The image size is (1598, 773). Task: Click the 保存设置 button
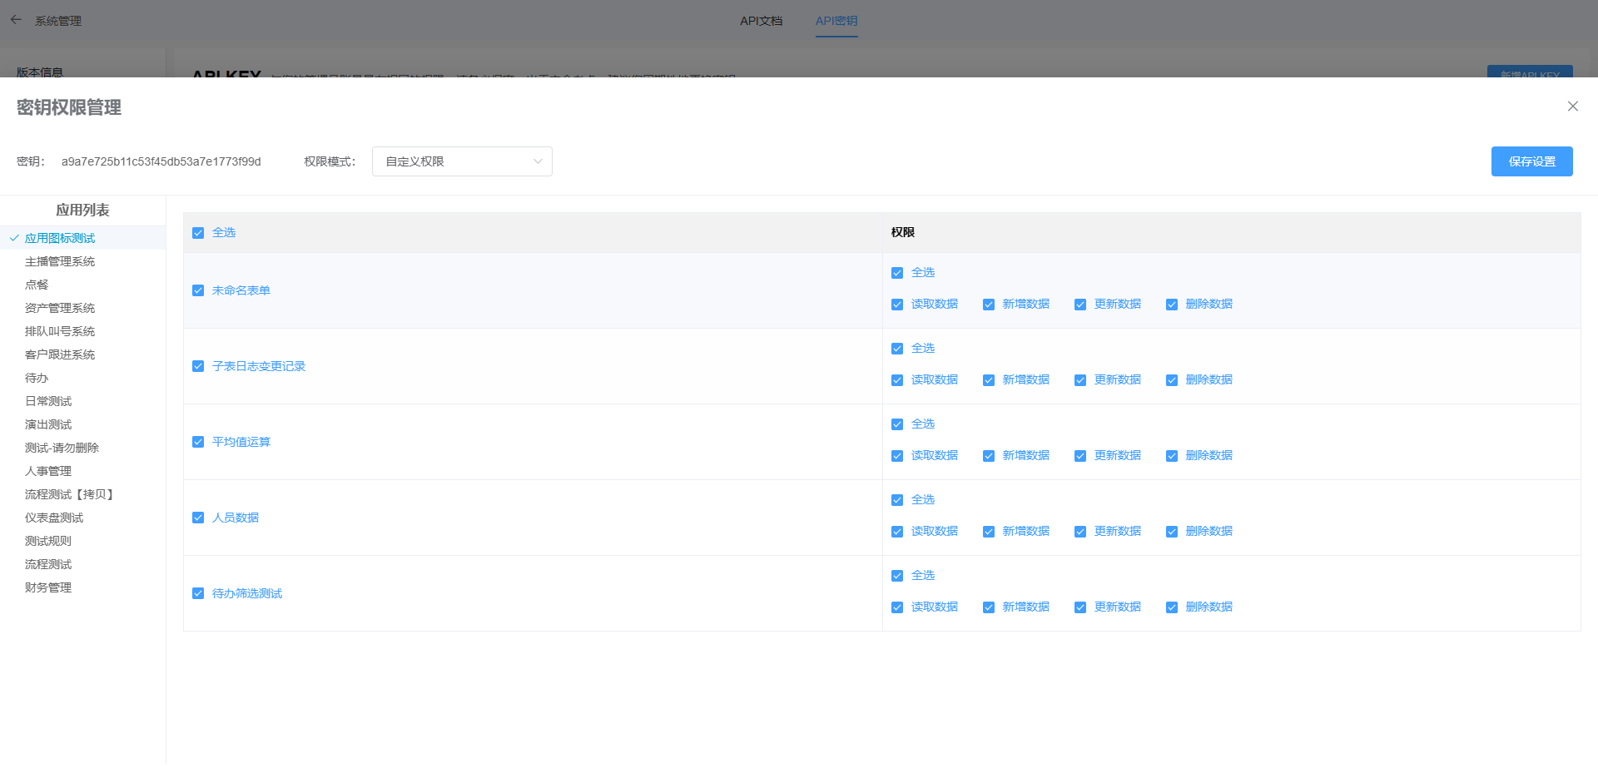point(1531,161)
